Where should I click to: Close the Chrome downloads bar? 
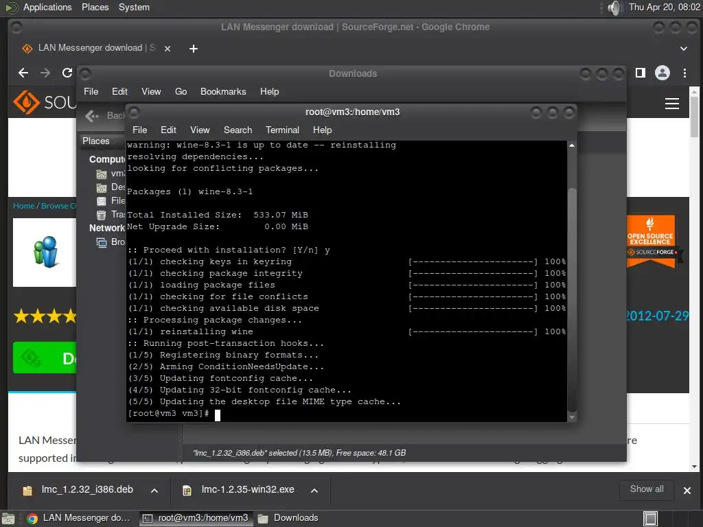pos(687,491)
